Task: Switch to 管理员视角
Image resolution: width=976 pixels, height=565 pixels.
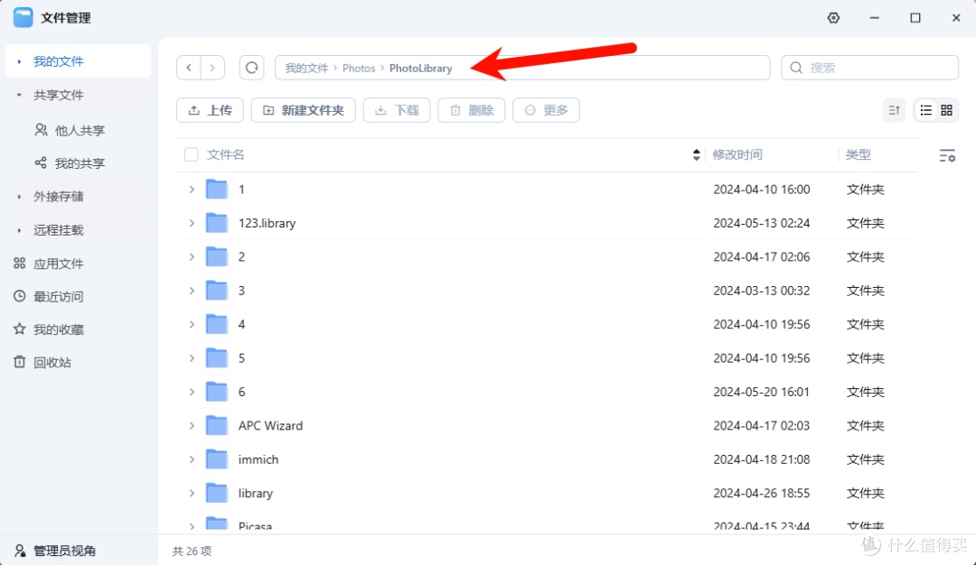Action: (55, 551)
